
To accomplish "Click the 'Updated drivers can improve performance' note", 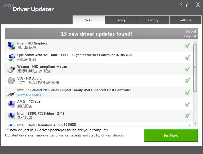I will point(64,135).
